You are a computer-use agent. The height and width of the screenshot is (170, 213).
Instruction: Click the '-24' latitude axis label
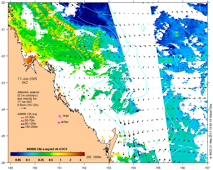[3, 109]
